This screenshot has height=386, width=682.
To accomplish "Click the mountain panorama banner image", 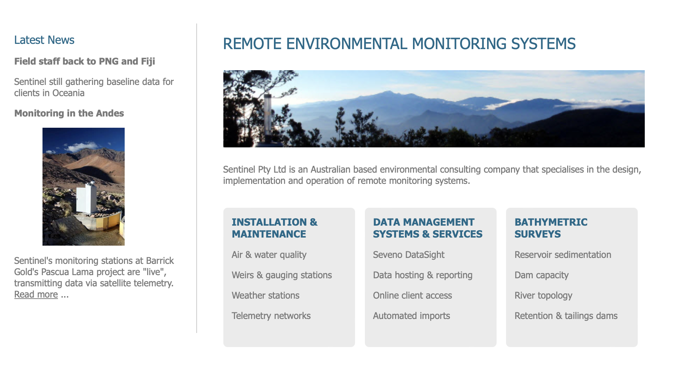I will click(x=434, y=108).
